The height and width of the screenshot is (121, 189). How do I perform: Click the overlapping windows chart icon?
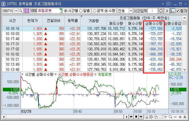pos(156,117)
